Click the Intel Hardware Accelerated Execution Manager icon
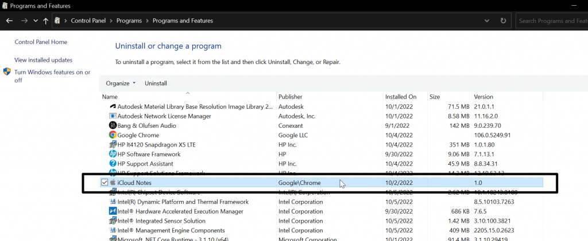 (113, 211)
